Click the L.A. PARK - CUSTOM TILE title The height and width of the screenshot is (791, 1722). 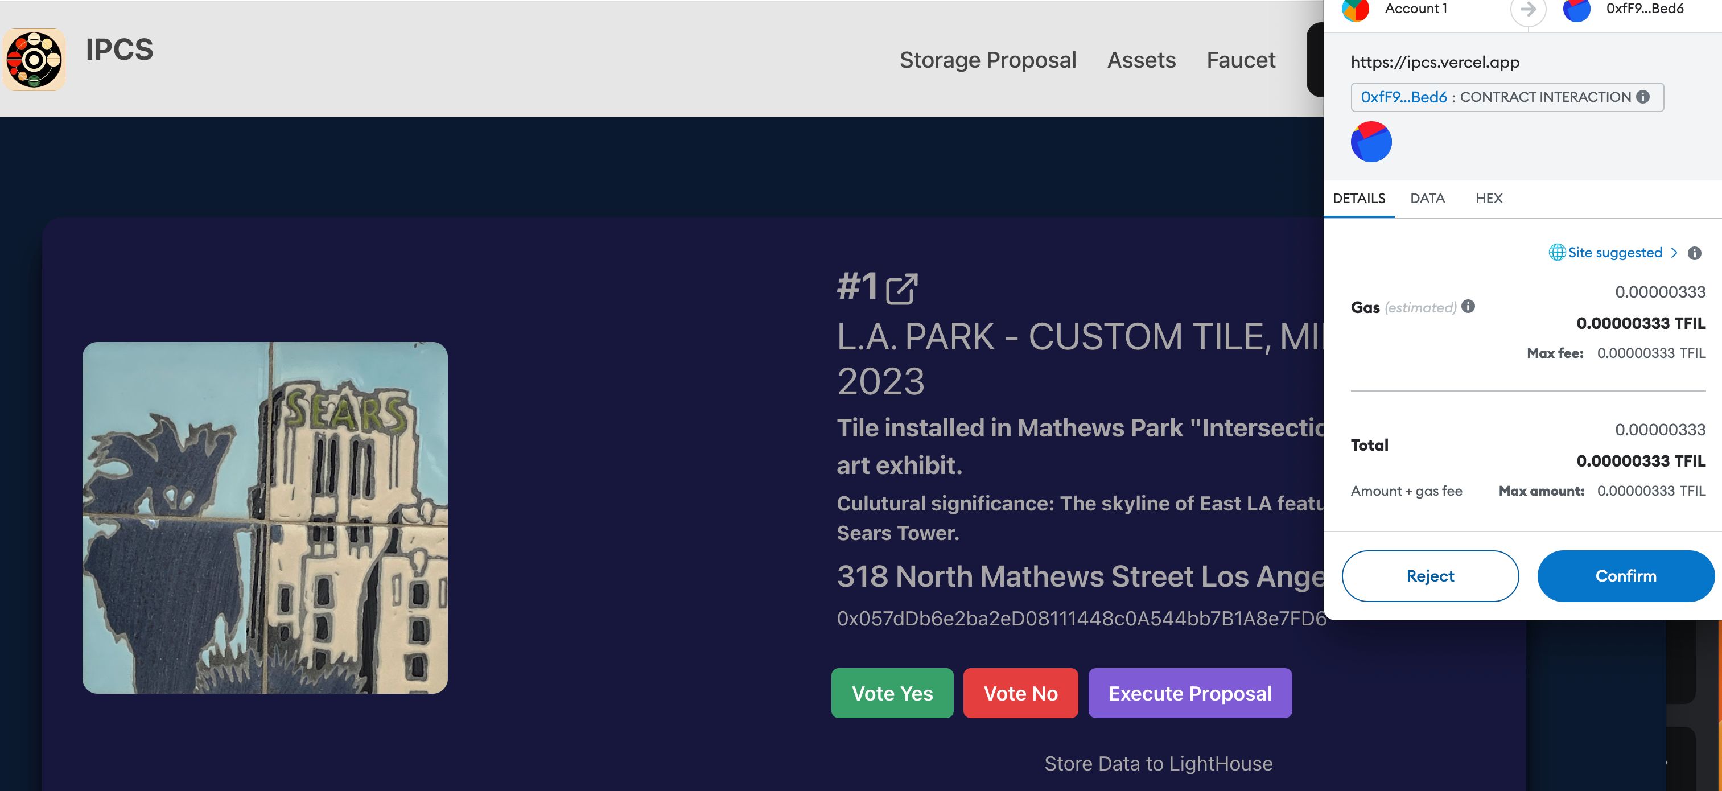[x=1080, y=359]
